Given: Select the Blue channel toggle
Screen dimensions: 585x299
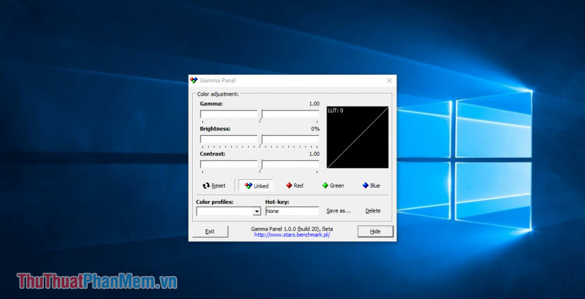Looking at the screenshot, I should (x=371, y=186).
